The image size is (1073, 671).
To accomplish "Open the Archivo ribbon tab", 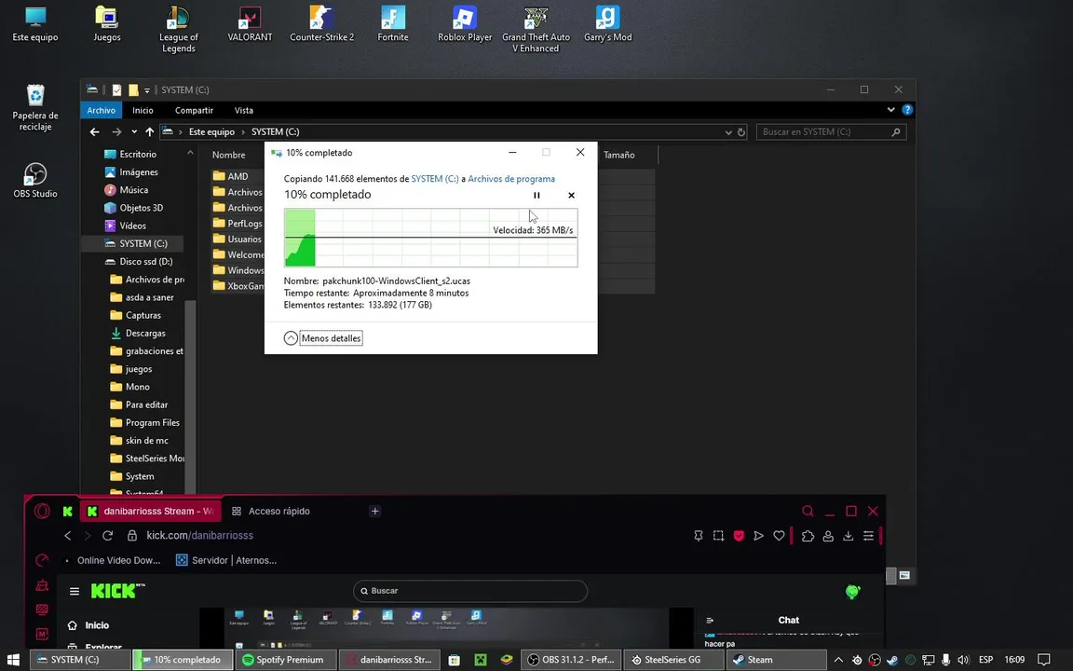I will [x=101, y=110].
